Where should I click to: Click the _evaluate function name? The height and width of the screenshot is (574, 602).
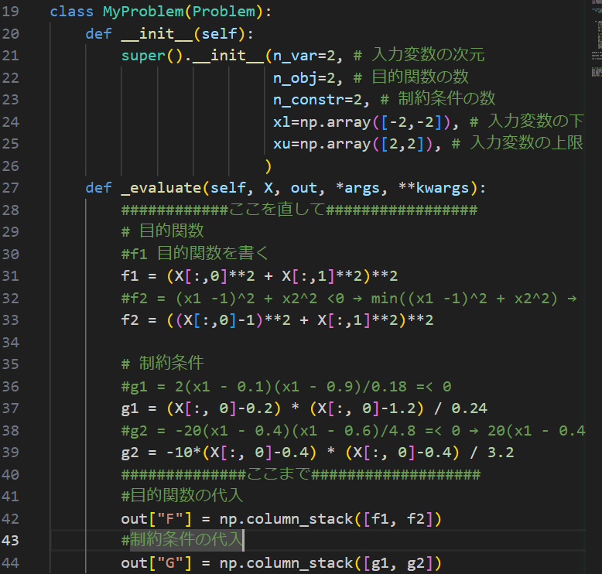(161, 188)
